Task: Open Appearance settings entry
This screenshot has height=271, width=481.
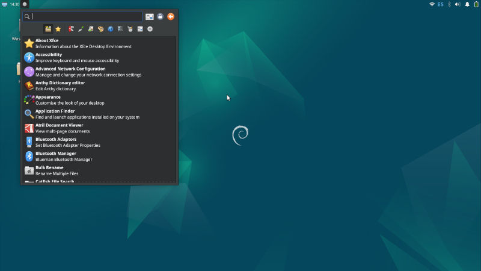Action: click(x=99, y=100)
